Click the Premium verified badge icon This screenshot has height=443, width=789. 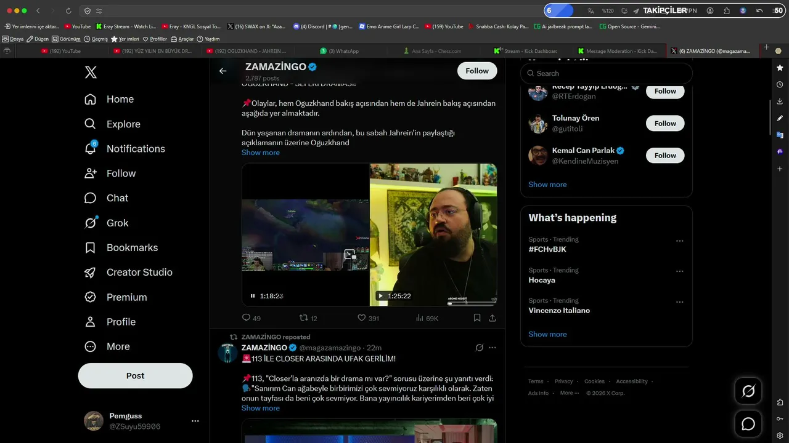click(90, 297)
